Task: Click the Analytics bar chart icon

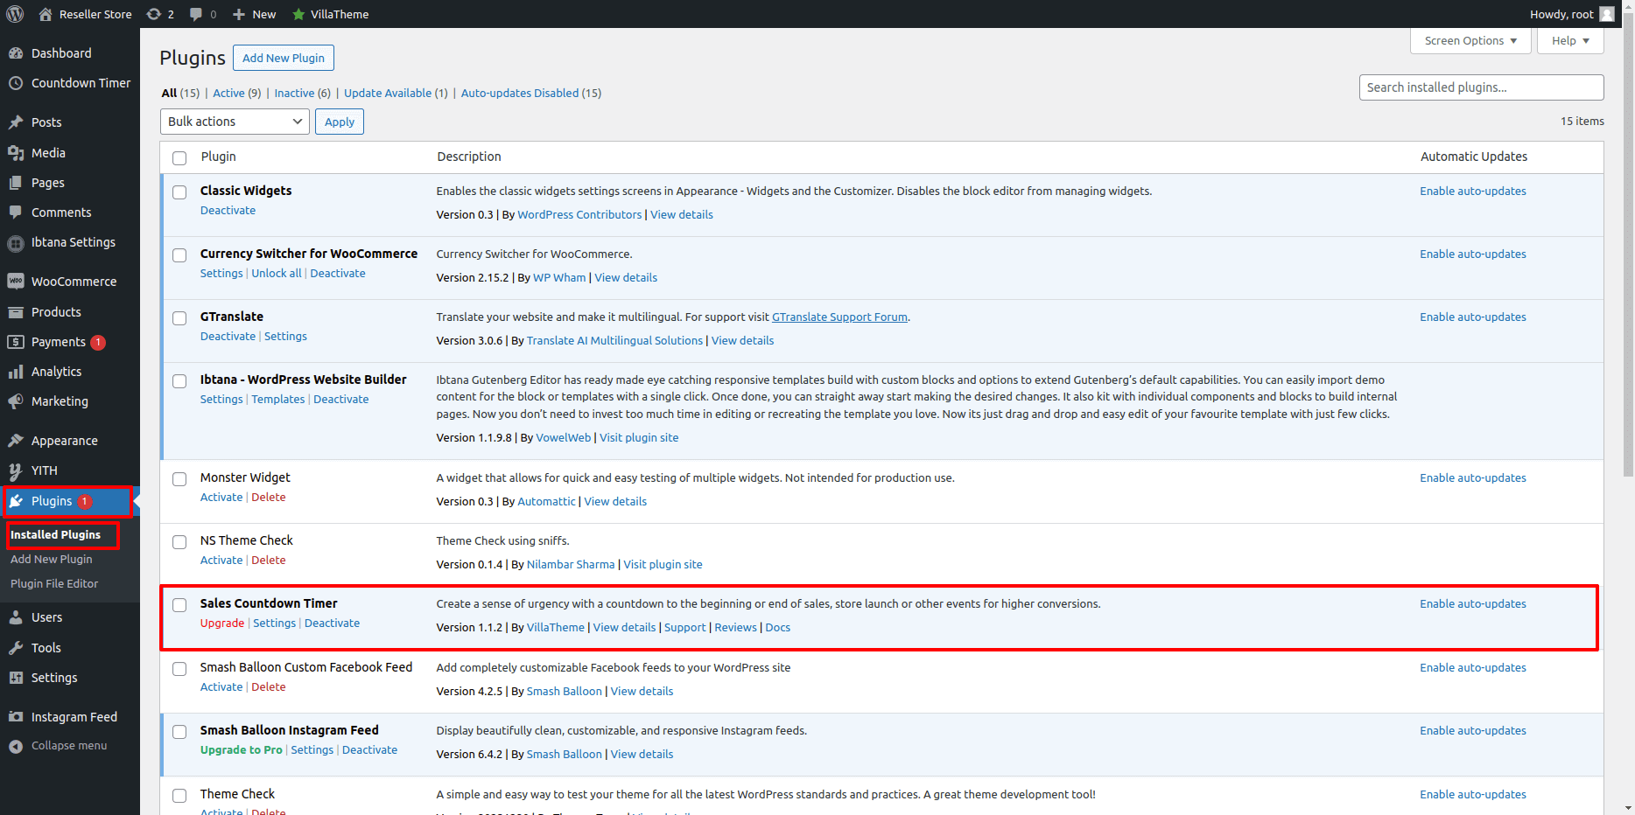Action: tap(16, 372)
